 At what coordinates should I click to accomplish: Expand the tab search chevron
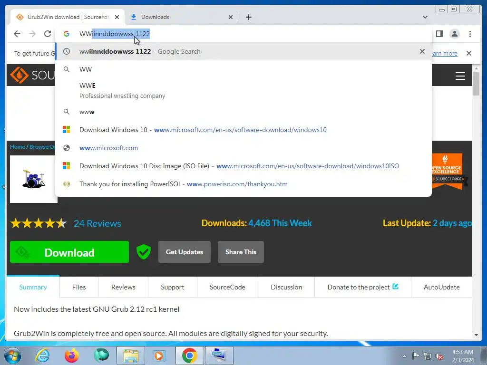pyautogui.click(x=425, y=17)
